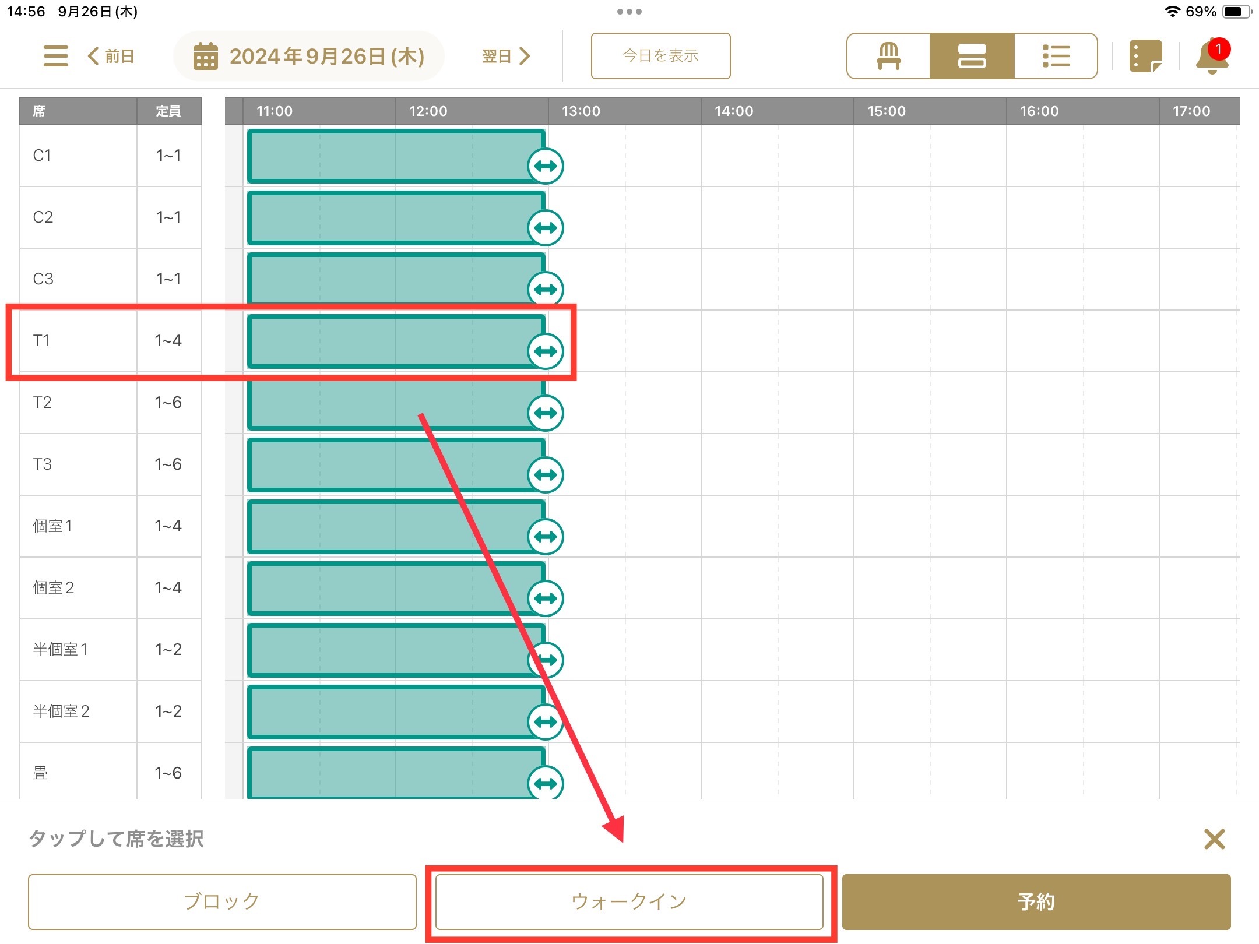Click resize arrow on 個室1 block
This screenshot has width=1259, height=944.
tap(546, 537)
